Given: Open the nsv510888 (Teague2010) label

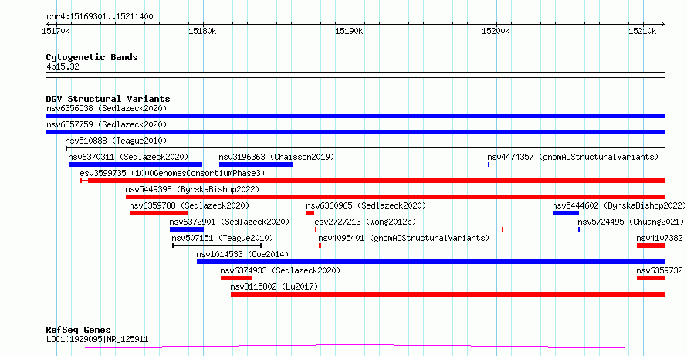Looking at the screenshot, I should click(x=116, y=141).
